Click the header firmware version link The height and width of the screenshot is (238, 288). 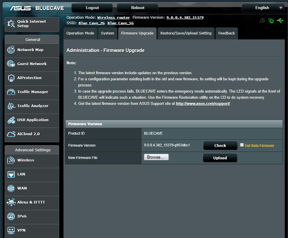(x=185, y=18)
